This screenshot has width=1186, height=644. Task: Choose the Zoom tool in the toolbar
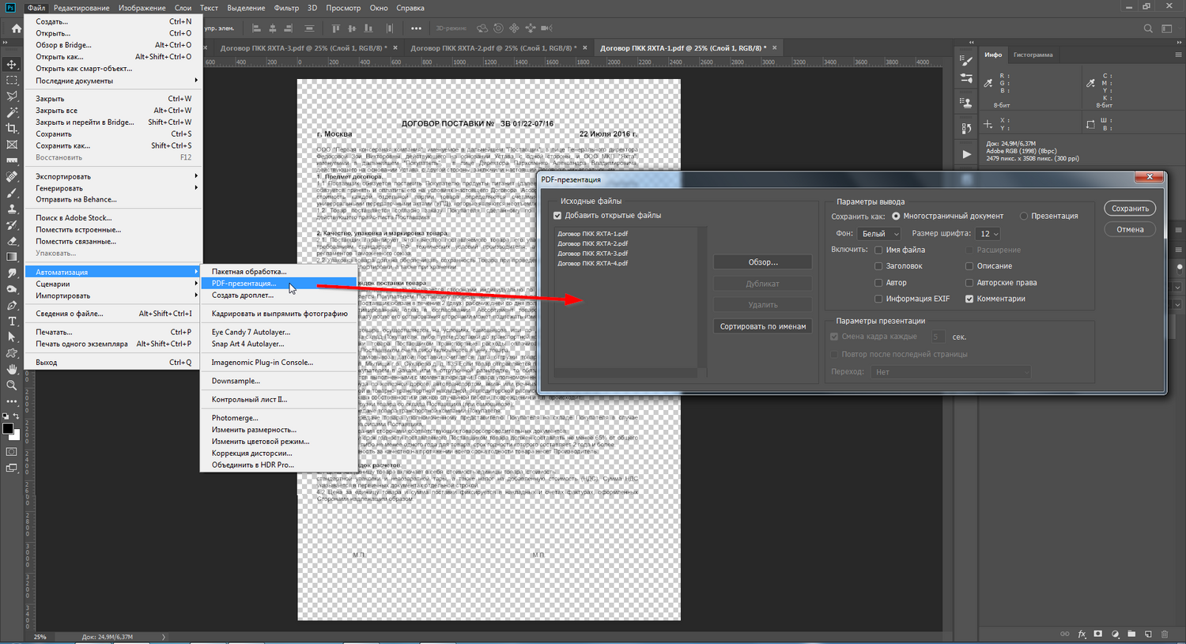click(12, 386)
